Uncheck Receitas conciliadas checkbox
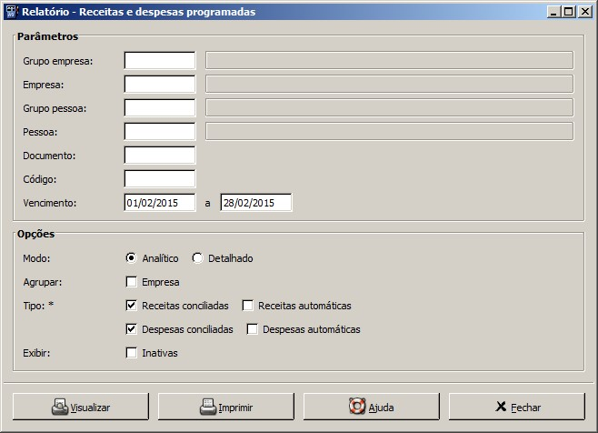Screen dimensions: 598x433 pyautogui.click(x=131, y=306)
